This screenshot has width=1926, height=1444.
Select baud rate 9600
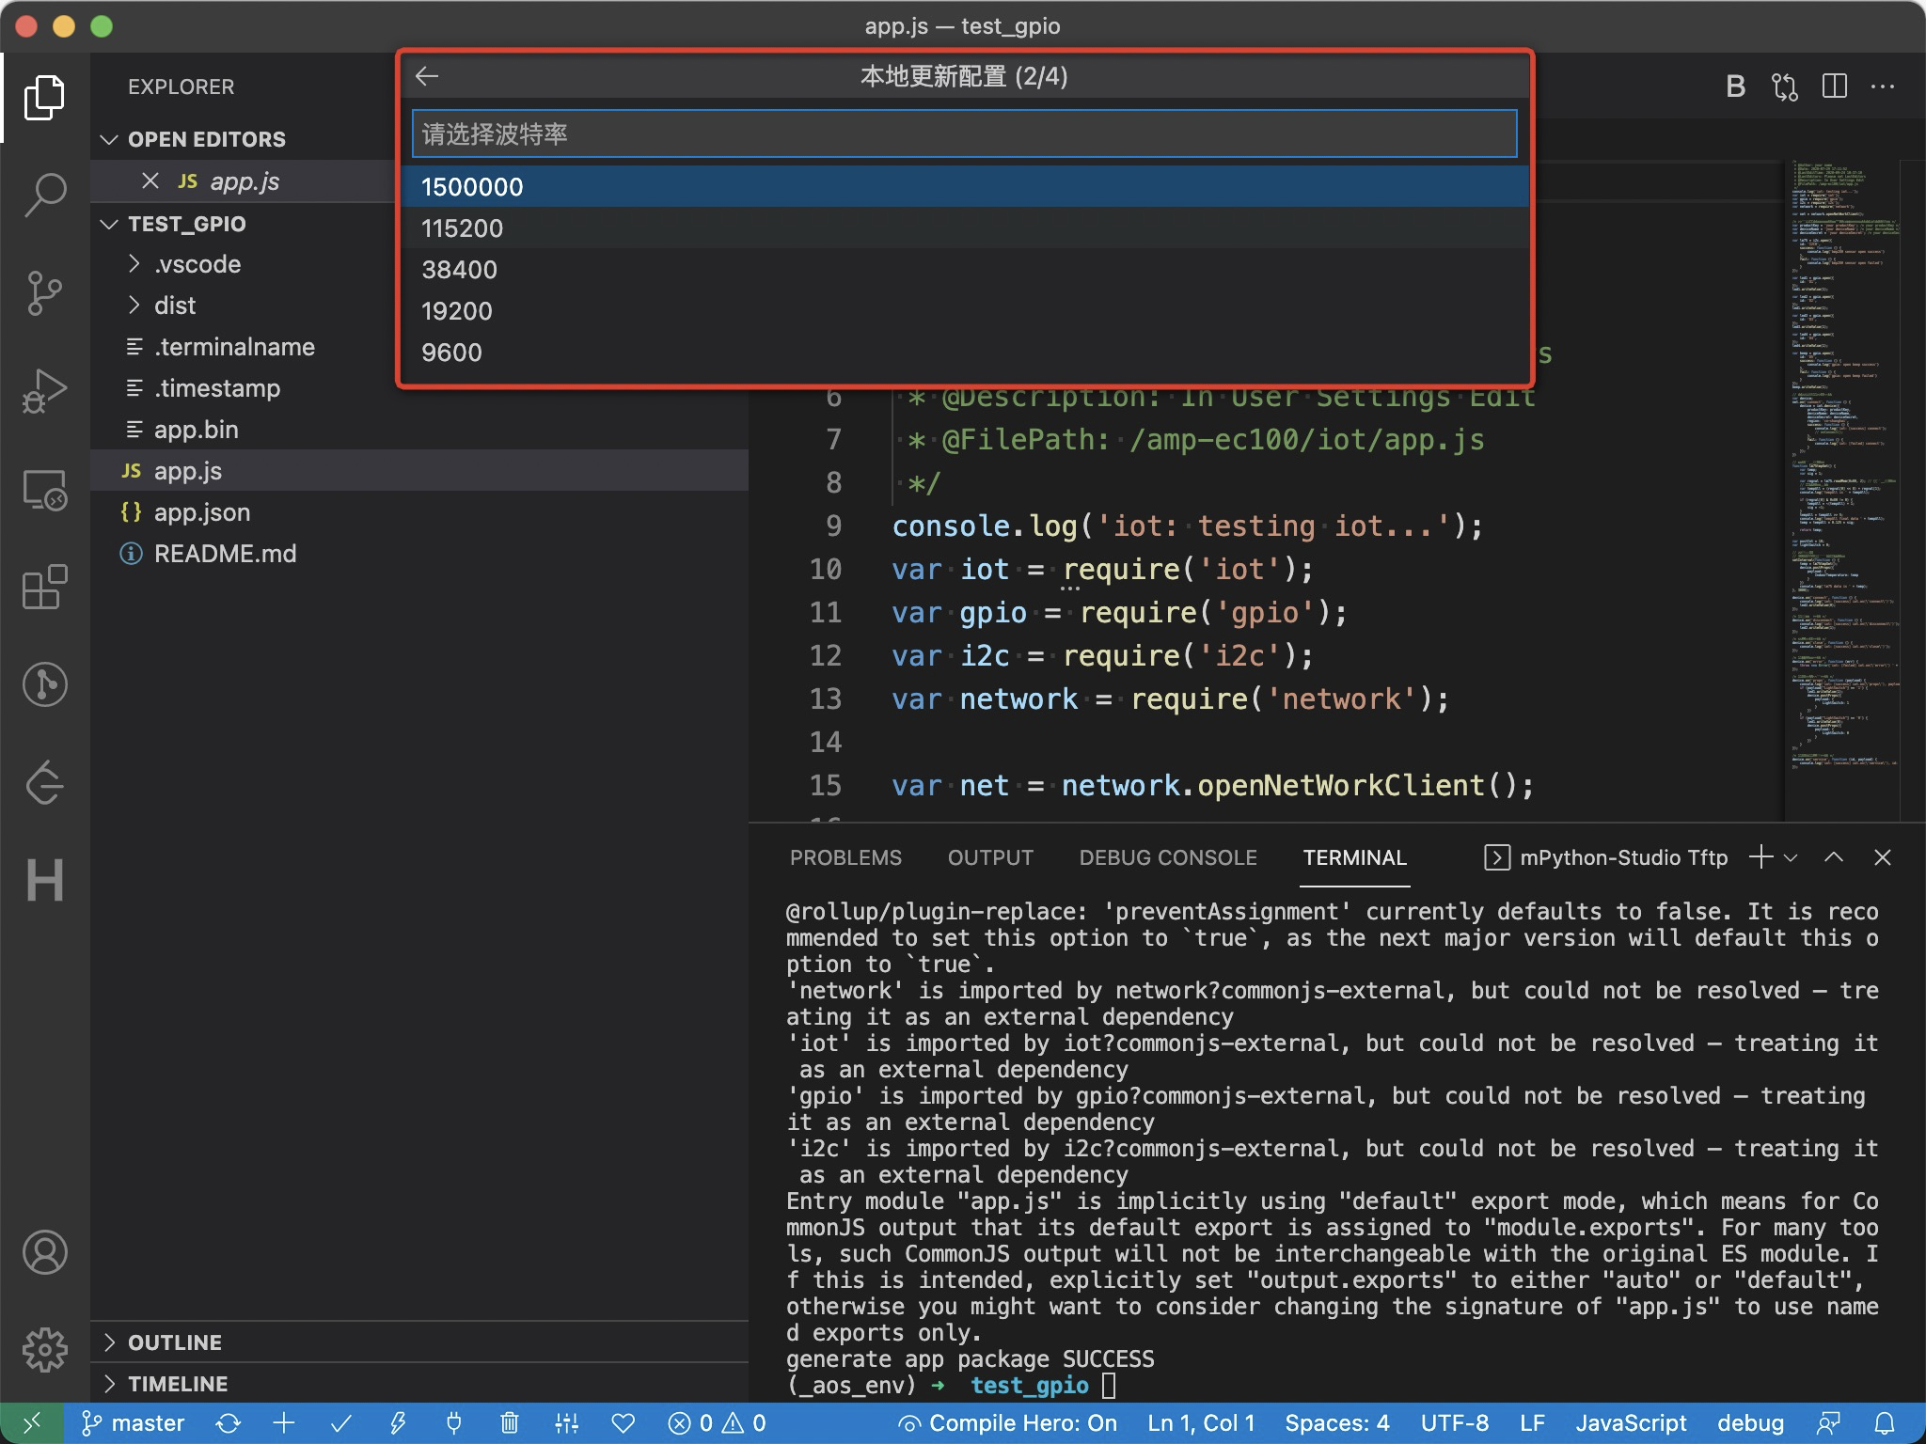[965, 352]
